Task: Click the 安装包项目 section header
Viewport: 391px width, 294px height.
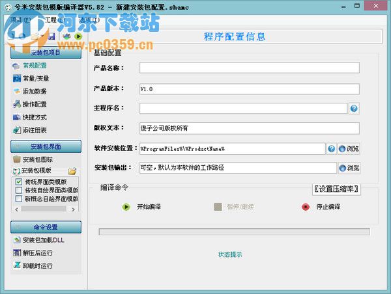Action: [x=46, y=53]
